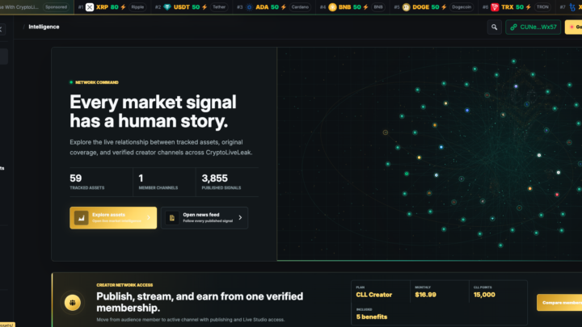The image size is (582, 327).
Task: Open the BNB pill tag in ticker
Action: [x=377, y=7]
